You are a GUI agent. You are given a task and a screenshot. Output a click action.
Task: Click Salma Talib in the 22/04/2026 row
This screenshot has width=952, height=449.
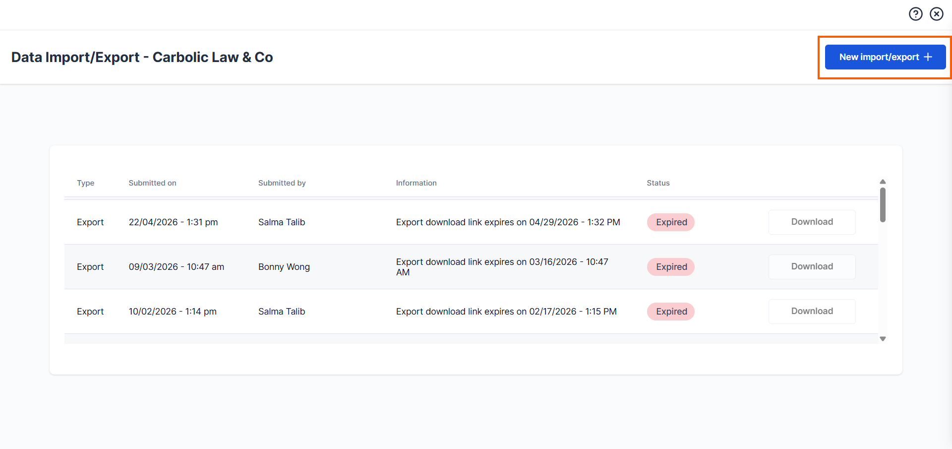point(282,222)
